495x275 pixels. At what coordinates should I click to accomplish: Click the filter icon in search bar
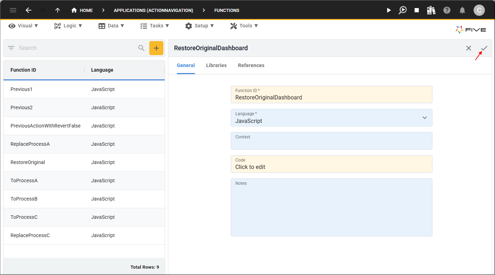[x=11, y=48]
